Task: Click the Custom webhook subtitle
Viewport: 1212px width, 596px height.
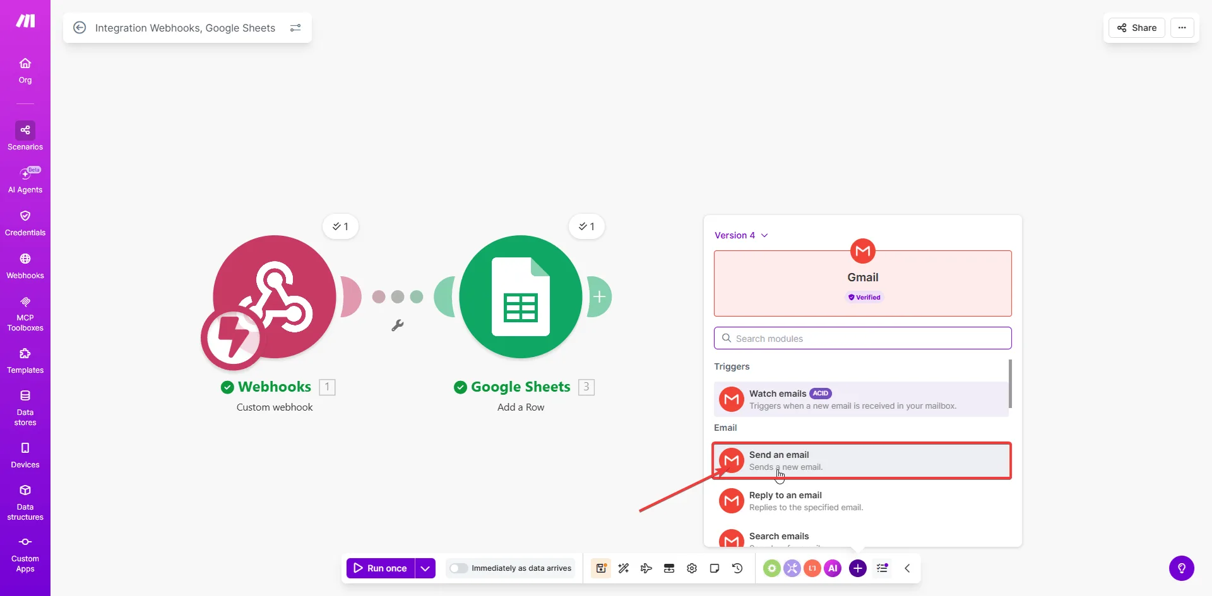Action: click(275, 407)
